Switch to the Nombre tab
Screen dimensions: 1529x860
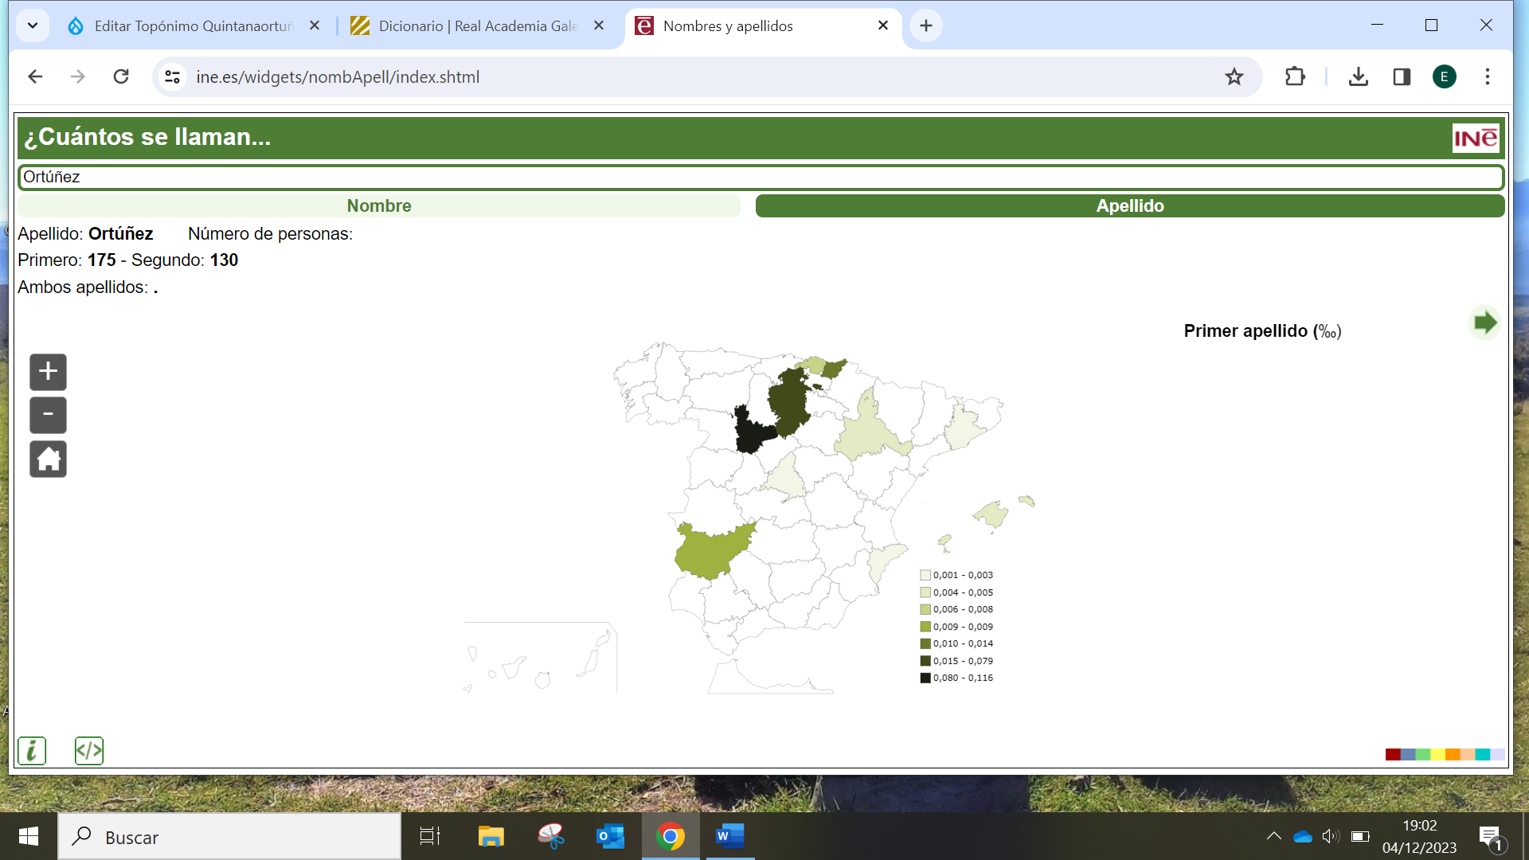(x=379, y=206)
